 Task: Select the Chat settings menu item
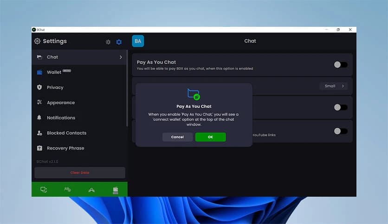79,57
